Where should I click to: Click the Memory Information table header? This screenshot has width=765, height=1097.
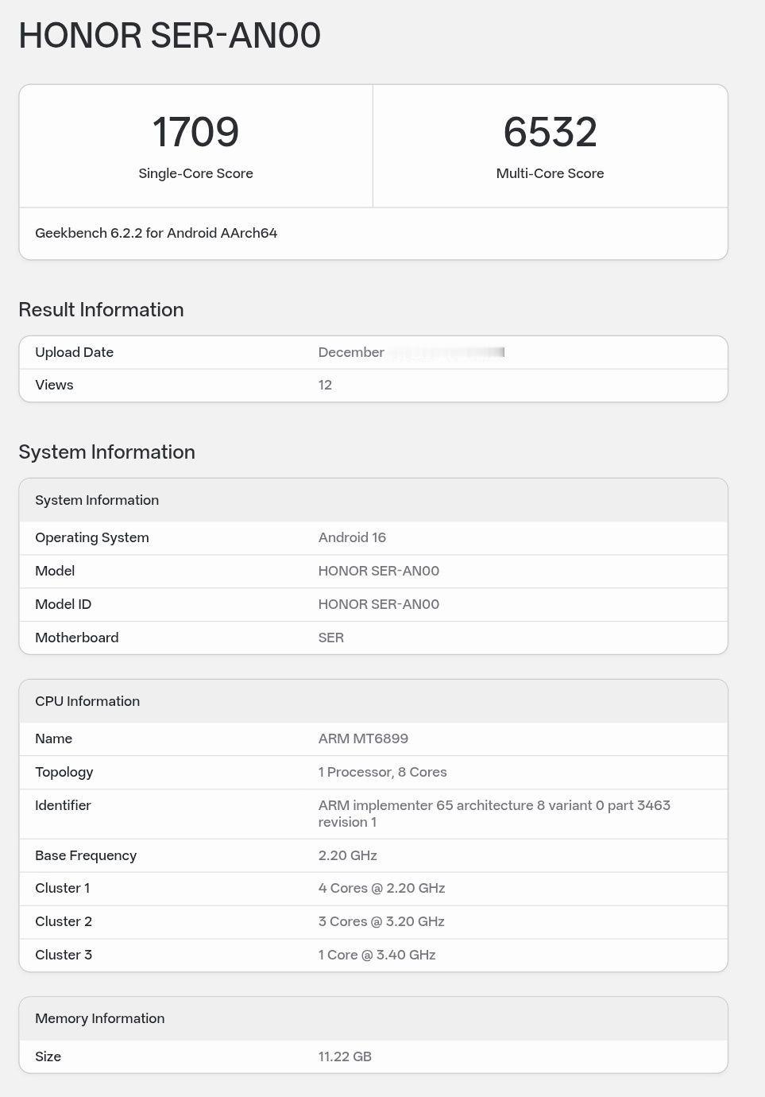click(373, 1018)
